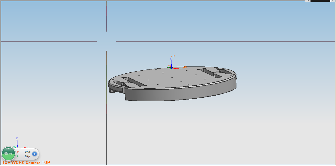Click the WCS origin point on the plate

coord(171,68)
